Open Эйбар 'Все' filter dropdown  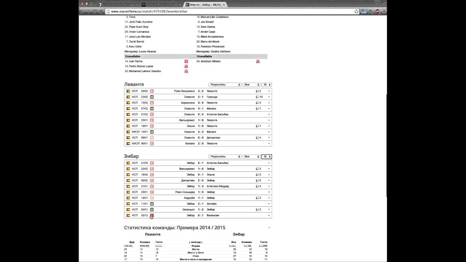pos(251,156)
